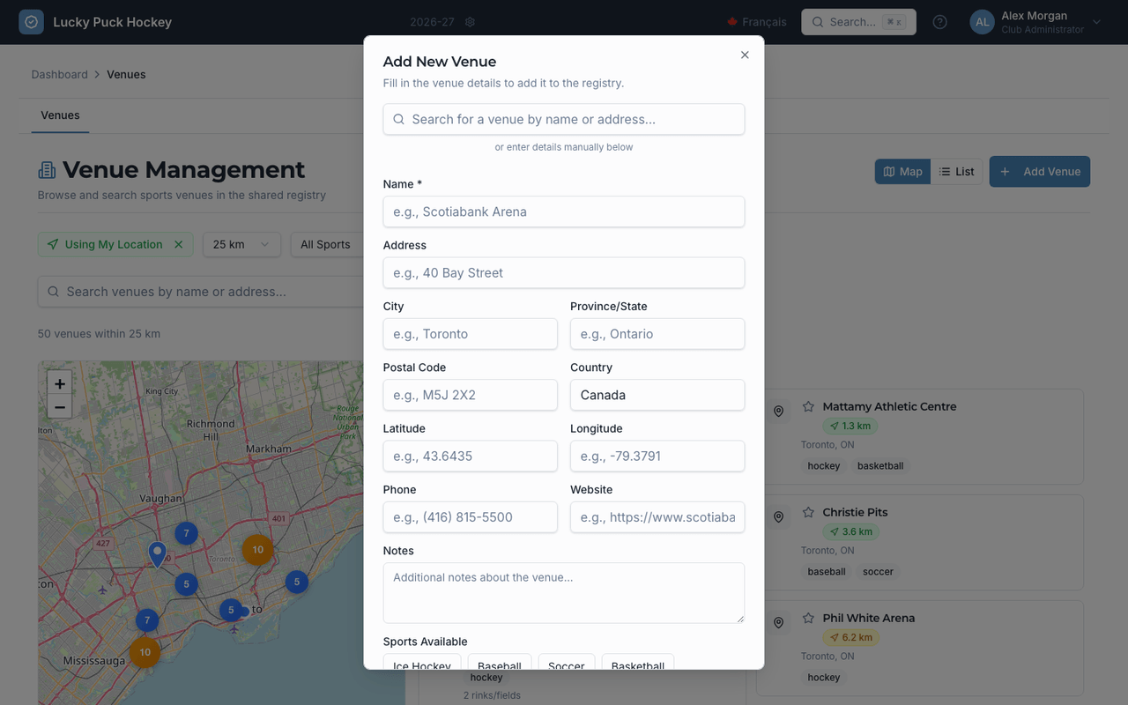This screenshot has width=1128, height=705.
Task: Switch language to Français
Action: pyautogui.click(x=757, y=22)
